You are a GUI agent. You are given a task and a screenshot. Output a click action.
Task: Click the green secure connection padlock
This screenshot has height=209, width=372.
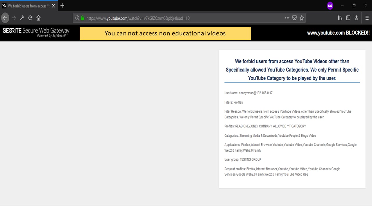click(x=83, y=18)
